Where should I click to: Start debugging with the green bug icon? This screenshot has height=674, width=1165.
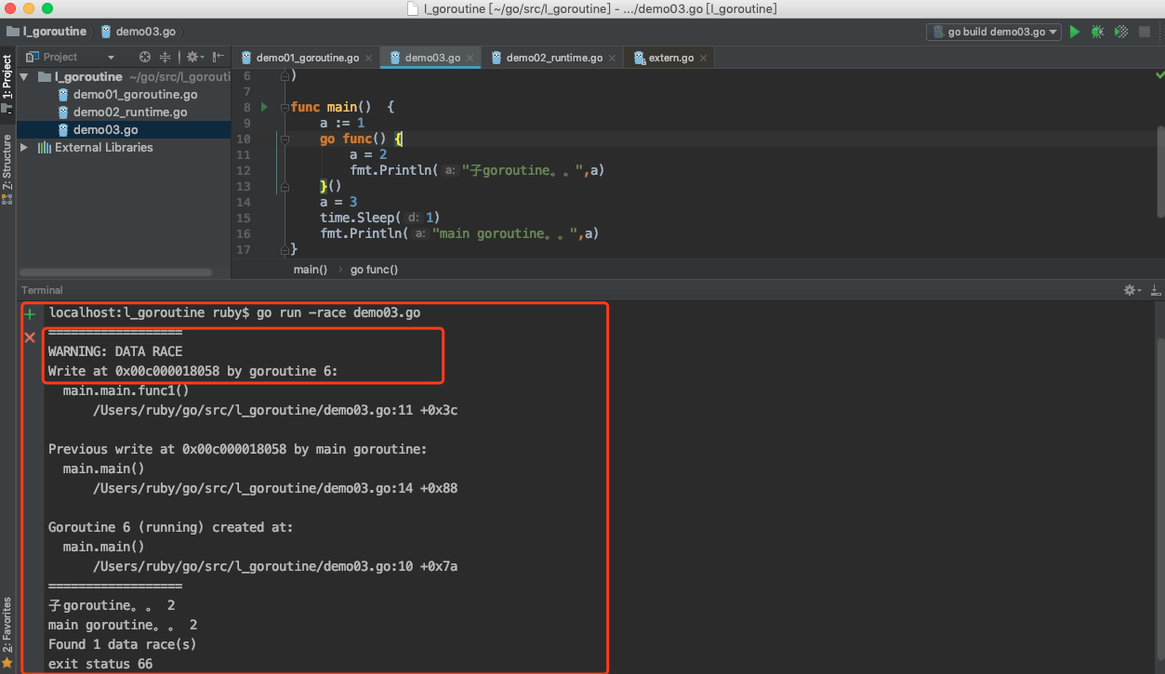[x=1098, y=32]
